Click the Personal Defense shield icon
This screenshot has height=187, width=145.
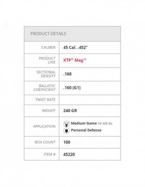coord(66,131)
